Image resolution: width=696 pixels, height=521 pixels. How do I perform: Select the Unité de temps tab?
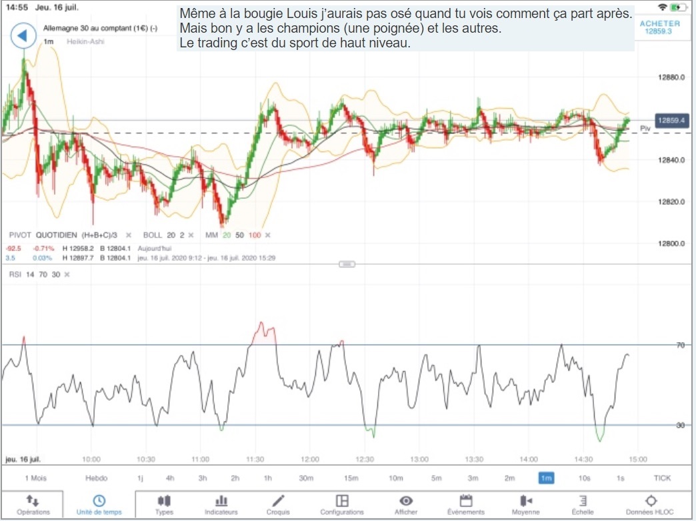(x=99, y=504)
